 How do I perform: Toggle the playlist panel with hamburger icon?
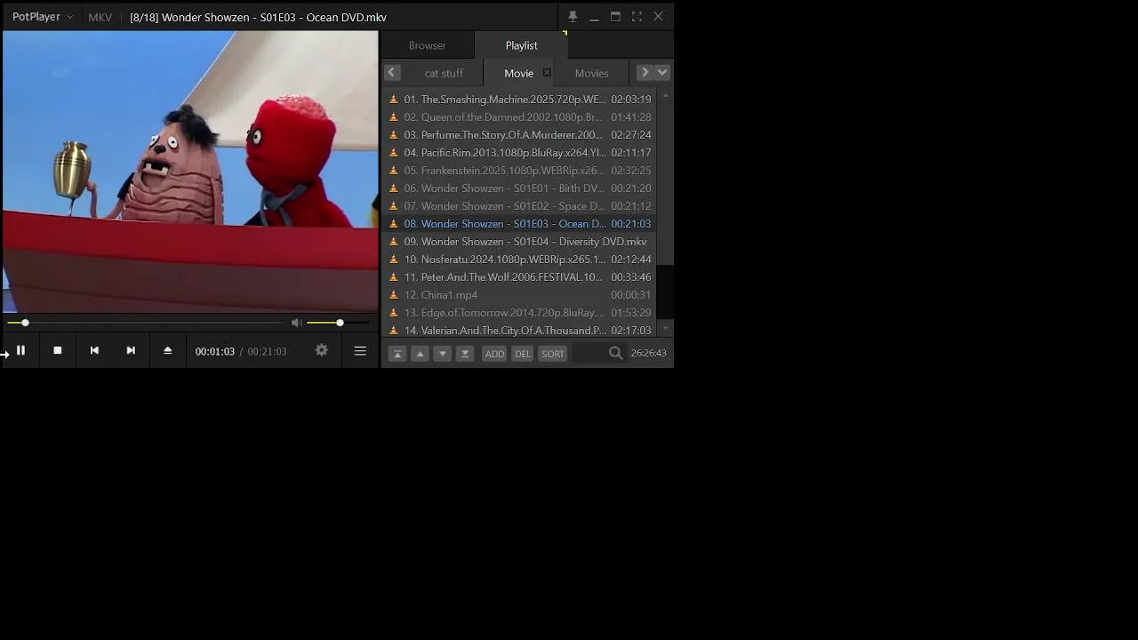click(x=360, y=351)
